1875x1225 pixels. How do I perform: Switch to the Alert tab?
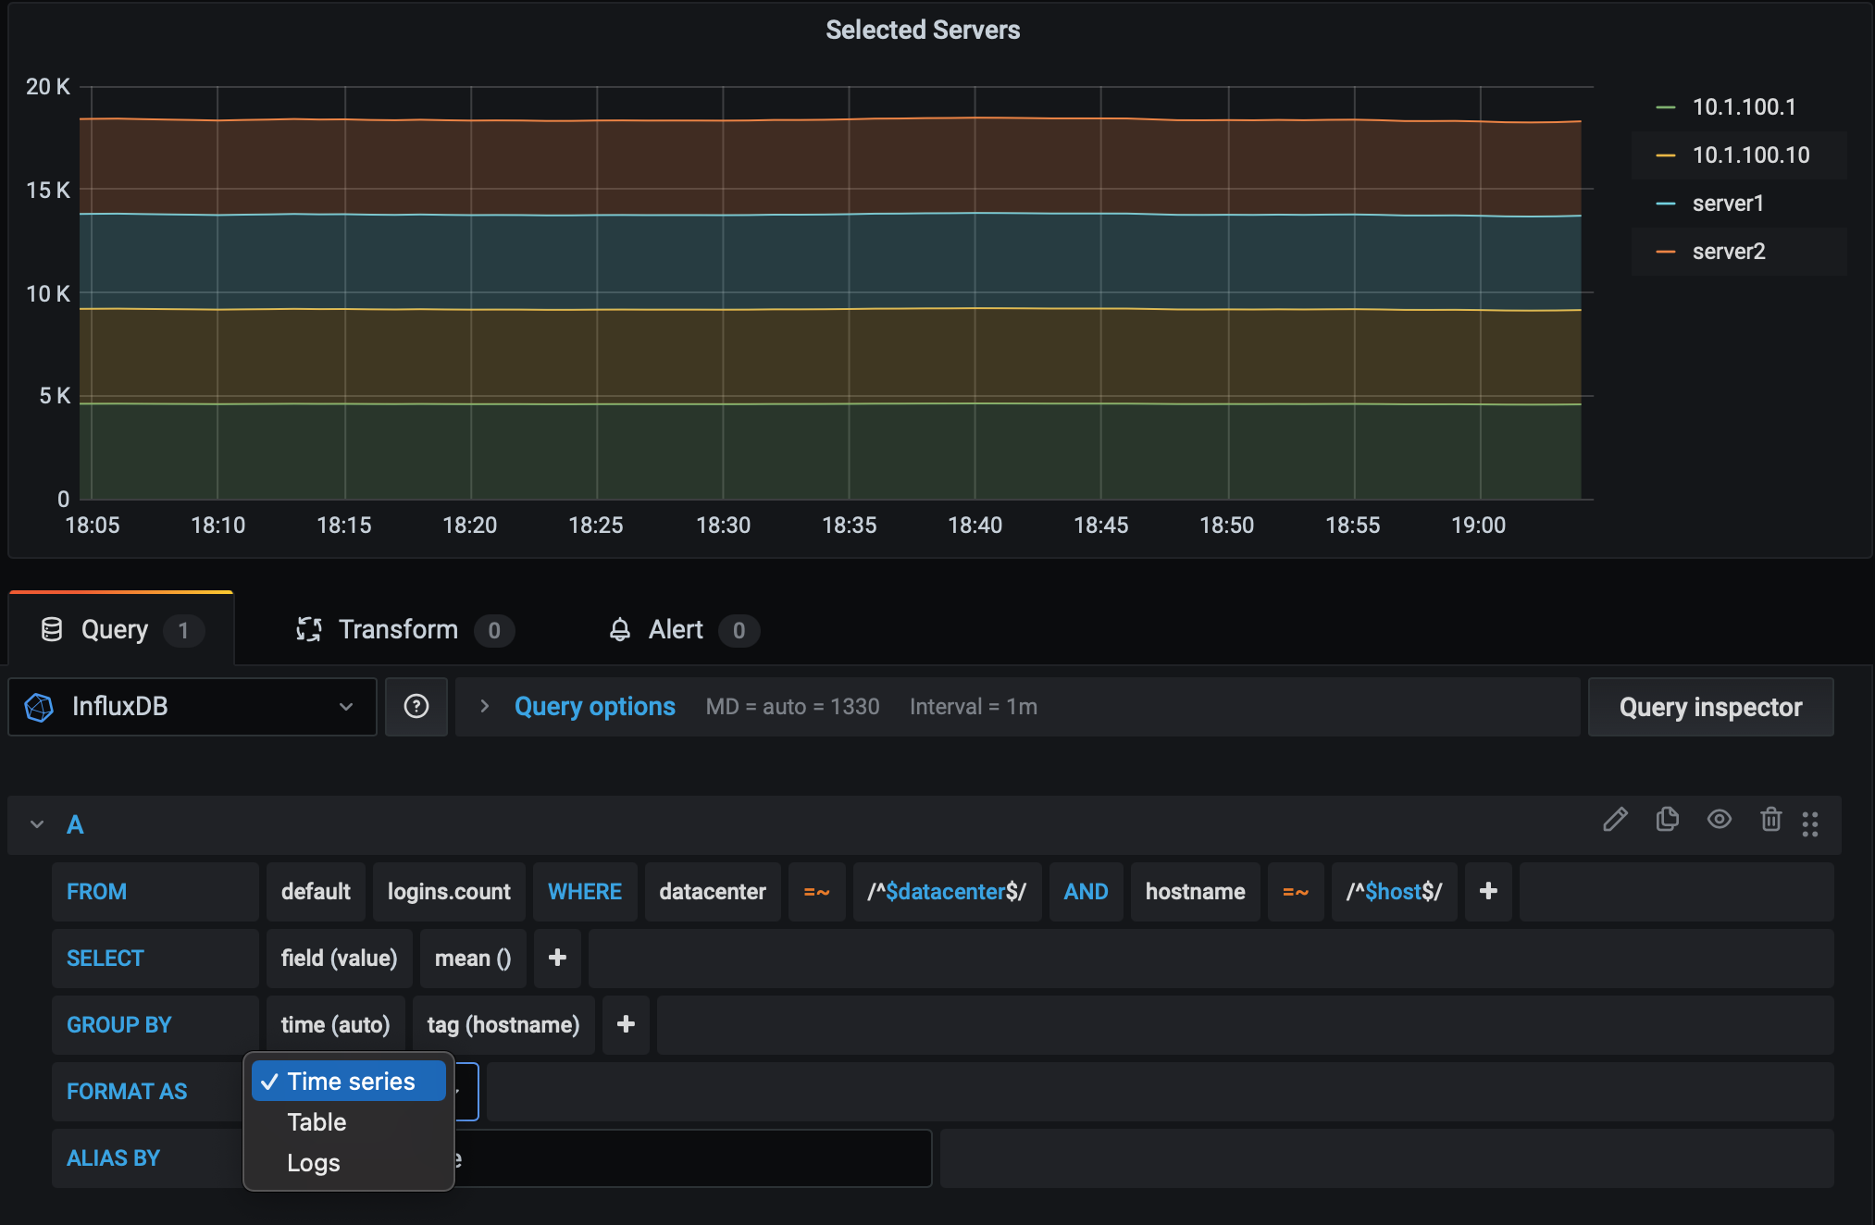pos(676,630)
